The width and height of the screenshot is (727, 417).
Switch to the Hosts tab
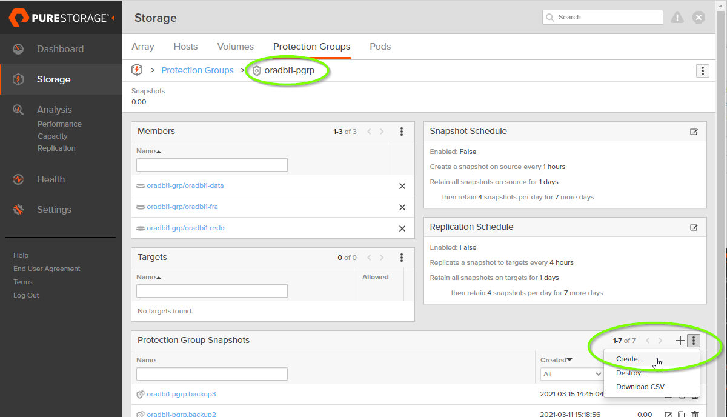185,47
